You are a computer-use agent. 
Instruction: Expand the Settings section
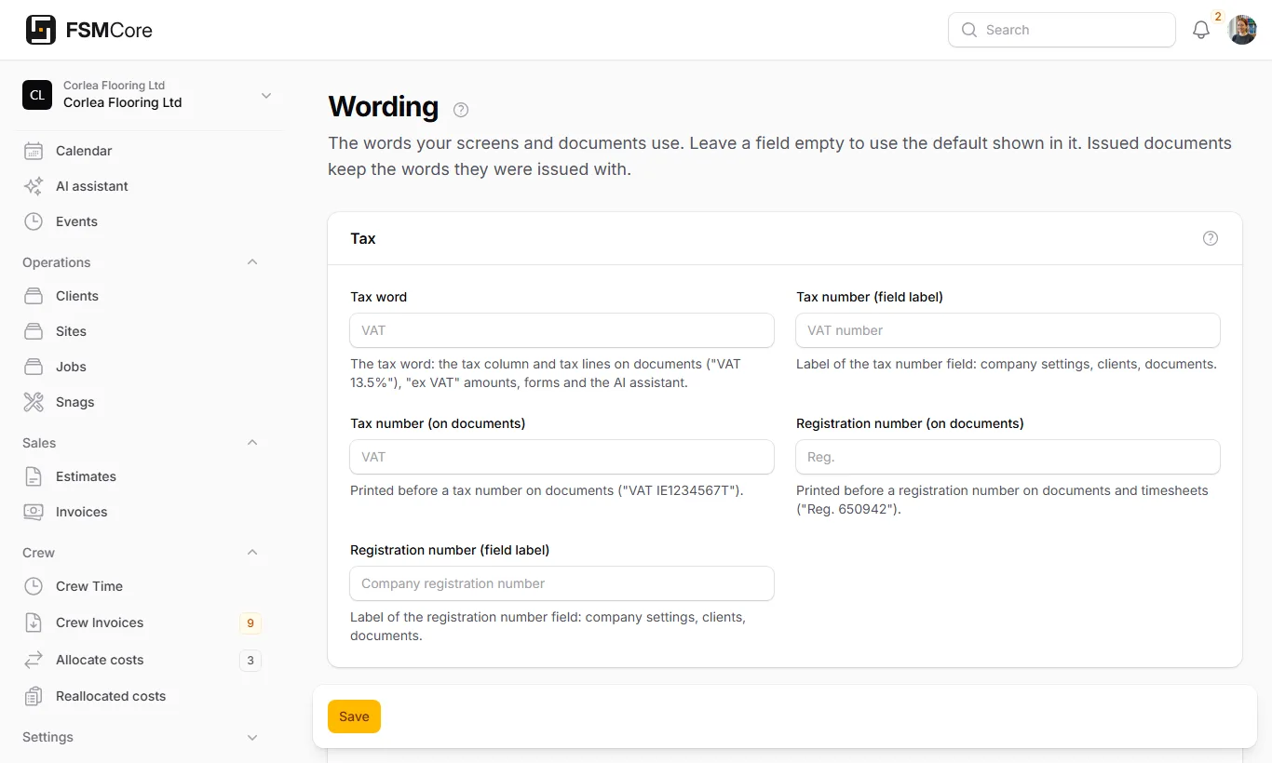click(x=252, y=737)
